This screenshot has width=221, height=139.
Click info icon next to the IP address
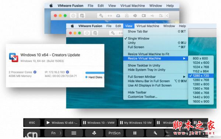tap(67, 72)
